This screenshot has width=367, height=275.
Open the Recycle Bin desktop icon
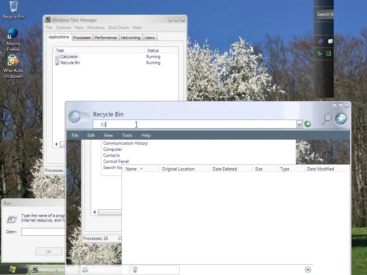pos(13,10)
